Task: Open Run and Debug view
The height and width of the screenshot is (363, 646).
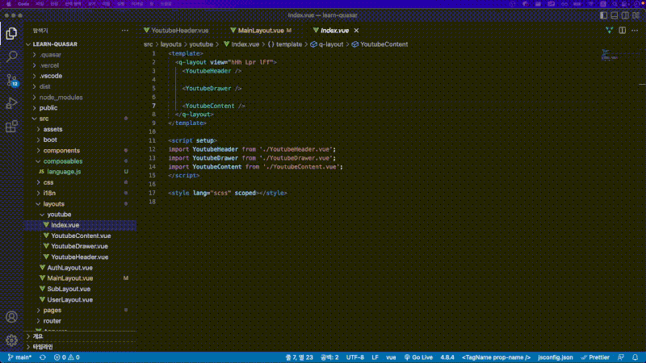Action: tap(11, 103)
